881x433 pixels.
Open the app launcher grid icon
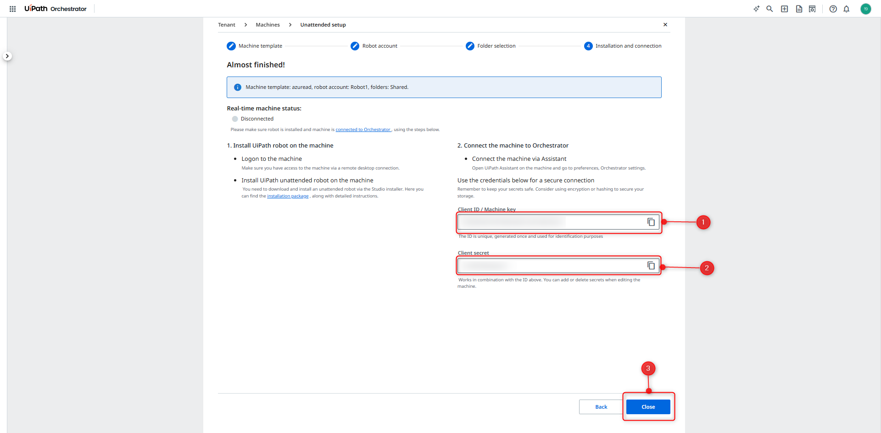[13, 9]
